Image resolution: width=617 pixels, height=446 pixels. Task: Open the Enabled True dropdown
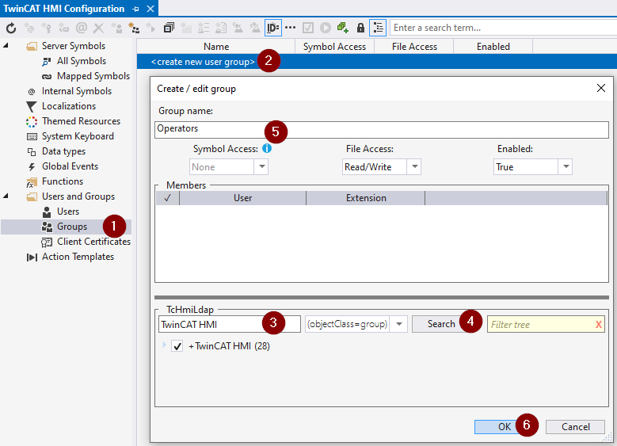click(566, 167)
